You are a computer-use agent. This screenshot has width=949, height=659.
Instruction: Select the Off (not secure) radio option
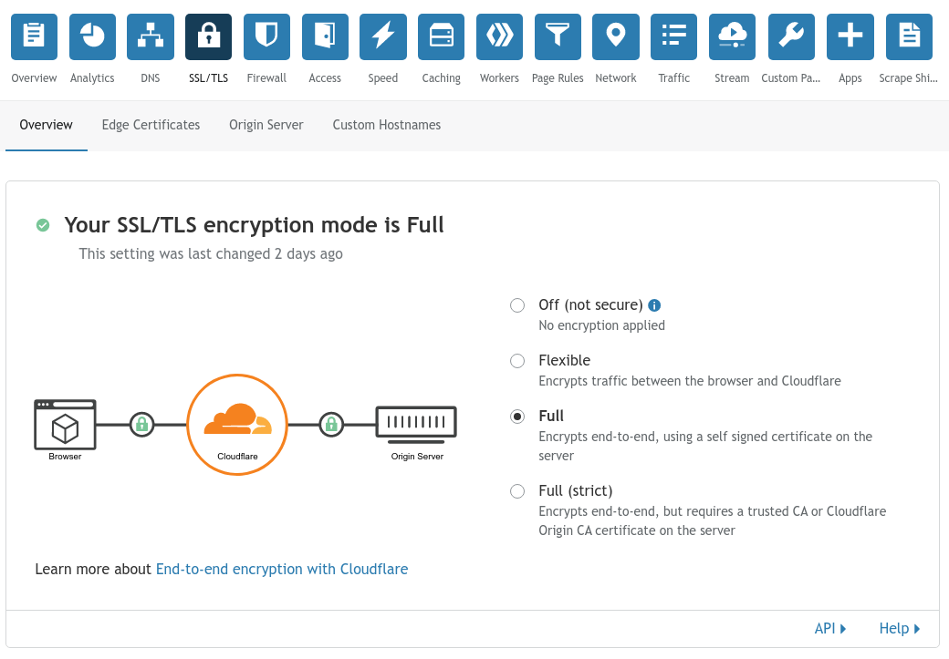(517, 305)
